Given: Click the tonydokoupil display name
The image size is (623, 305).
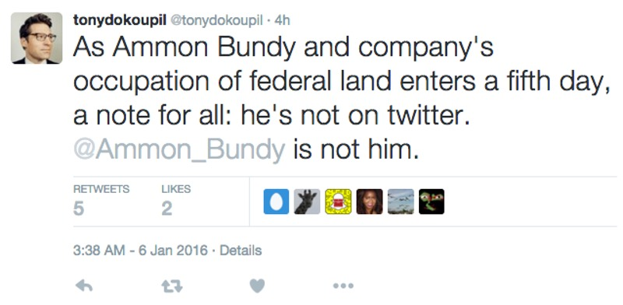Looking at the screenshot, I should (x=120, y=20).
